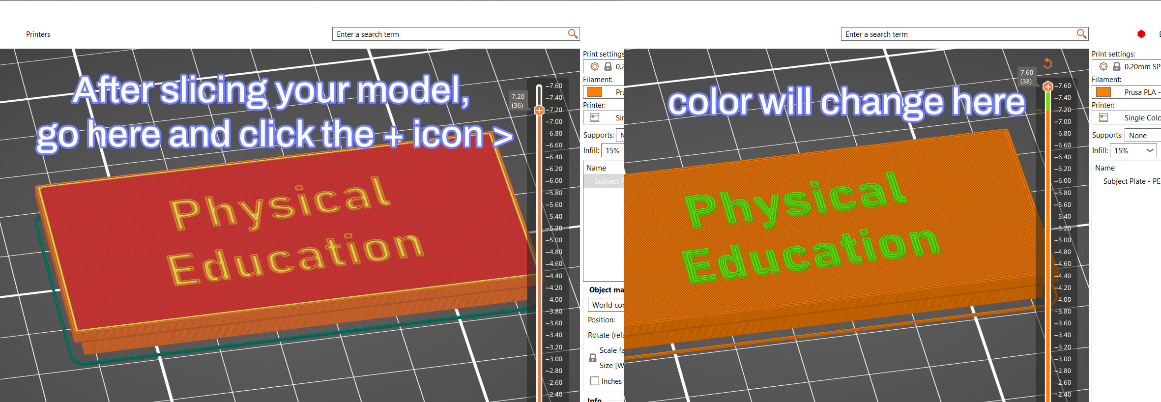
Task: Open the Infill 15% field in left screenshot
Action: tap(613, 150)
